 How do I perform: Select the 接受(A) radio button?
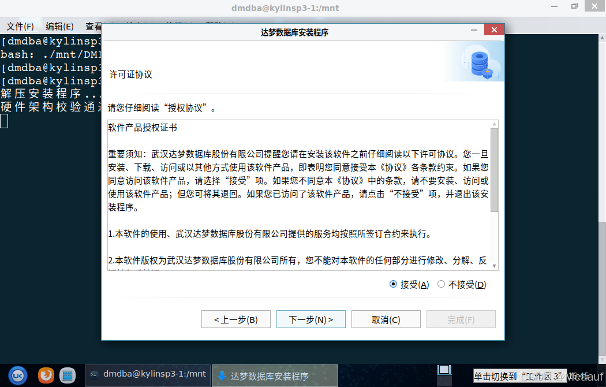pyautogui.click(x=409, y=285)
